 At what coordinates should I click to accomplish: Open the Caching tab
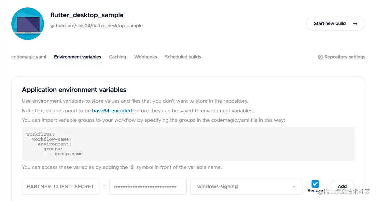pos(118,57)
